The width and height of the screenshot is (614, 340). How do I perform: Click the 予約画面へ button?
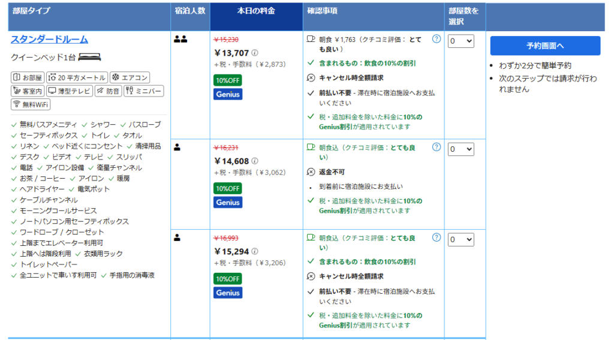(545, 46)
